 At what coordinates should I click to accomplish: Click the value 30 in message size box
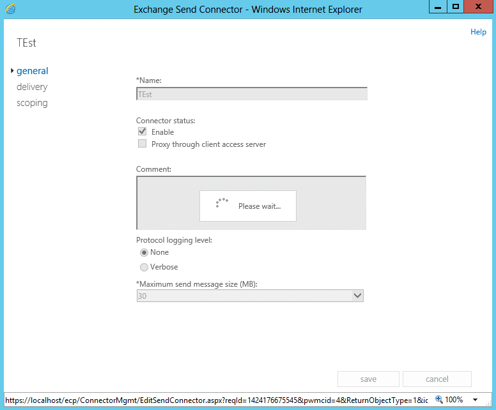pyautogui.click(x=142, y=296)
